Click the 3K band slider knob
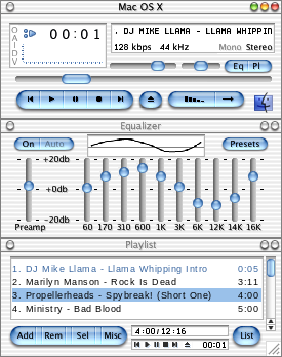This screenshot has height=357, width=282. point(179,187)
